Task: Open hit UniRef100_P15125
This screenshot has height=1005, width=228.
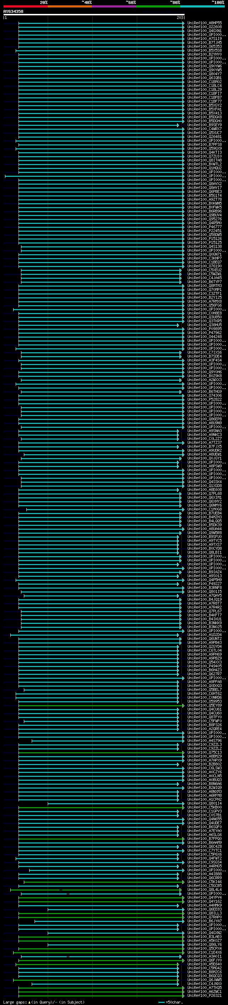Action: point(204,243)
